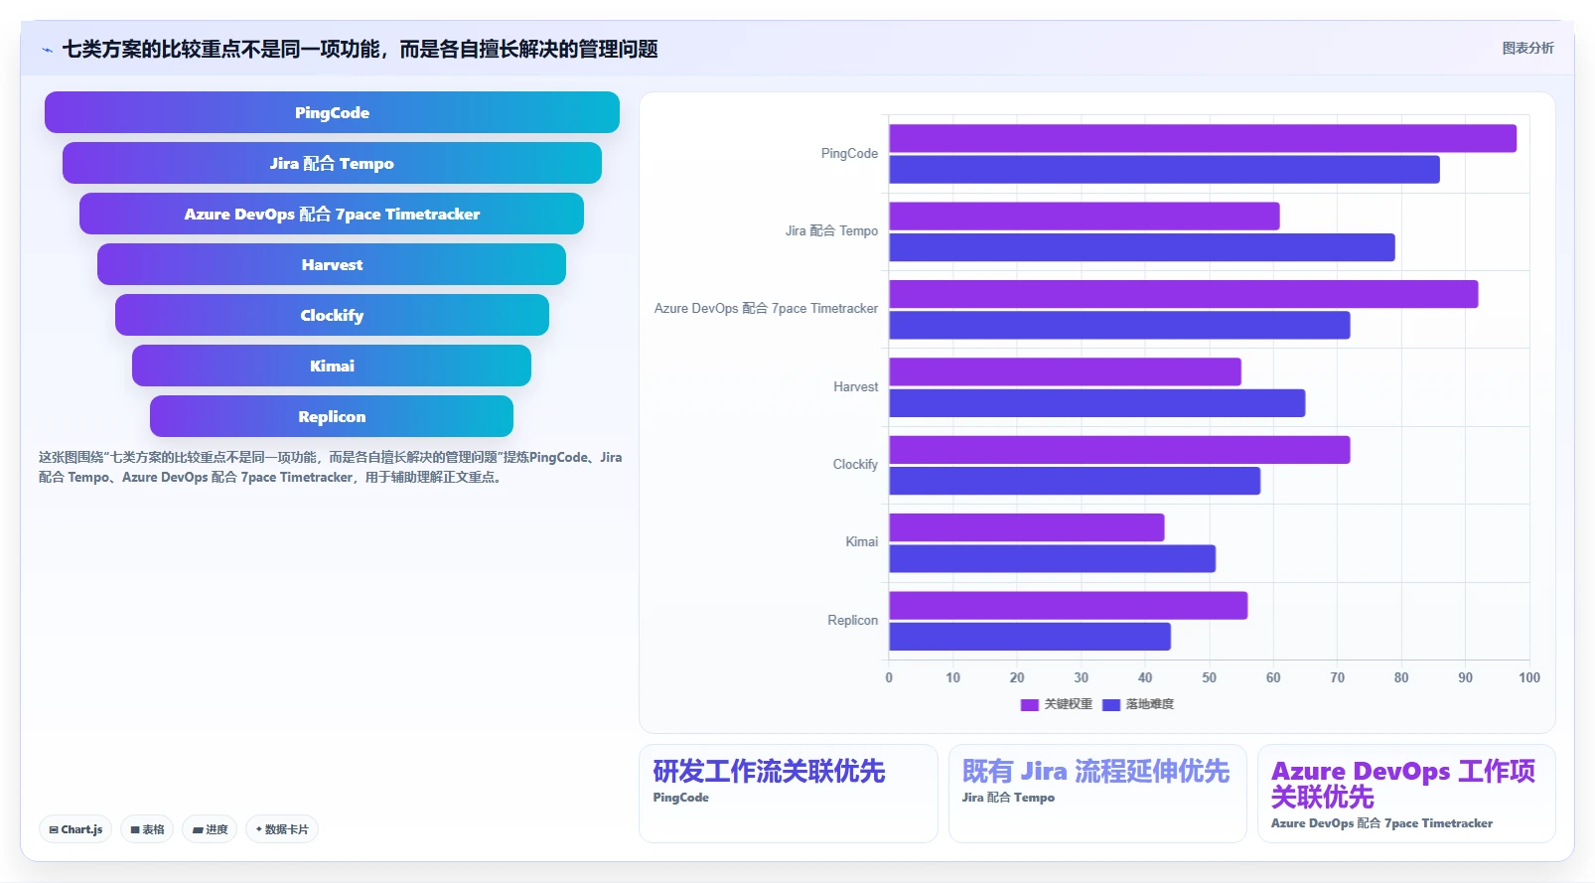Open the 研发工作流关联优先 data card
Viewport: 1595px width, 883px height.
click(x=789, y=794)
